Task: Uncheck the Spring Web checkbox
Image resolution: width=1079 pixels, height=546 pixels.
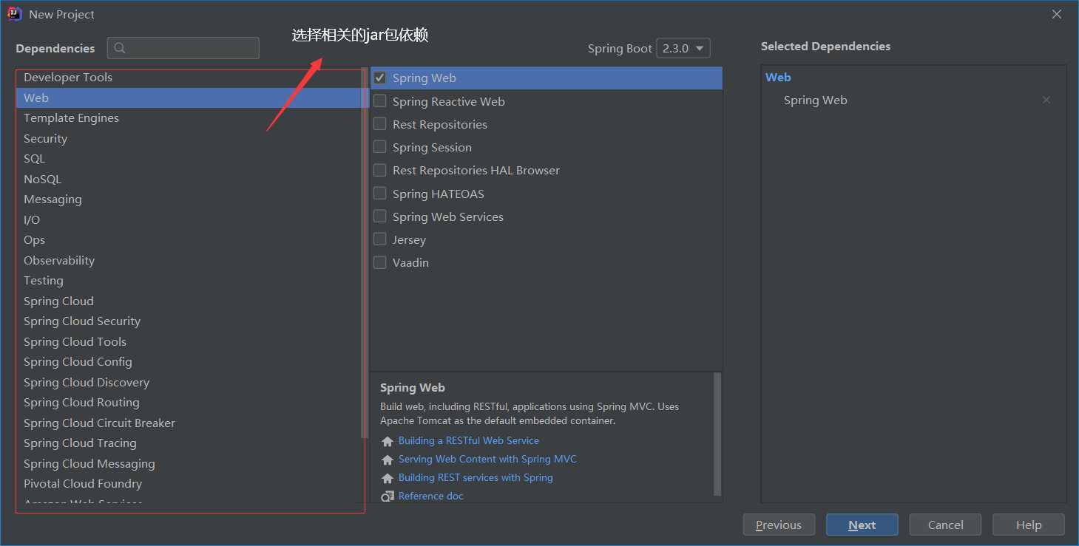Action: coord(380,78)
